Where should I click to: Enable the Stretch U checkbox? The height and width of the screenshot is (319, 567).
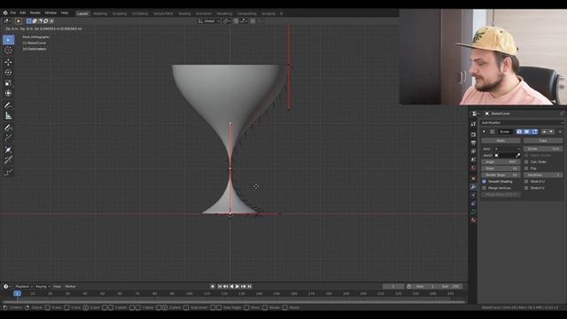pyautogui.click(x=526, y=182)
